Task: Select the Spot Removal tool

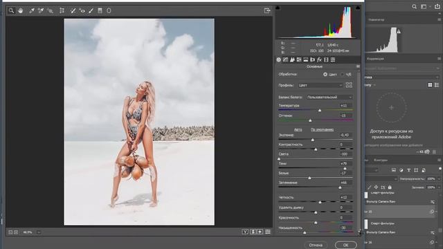Action: pos(73,11)
